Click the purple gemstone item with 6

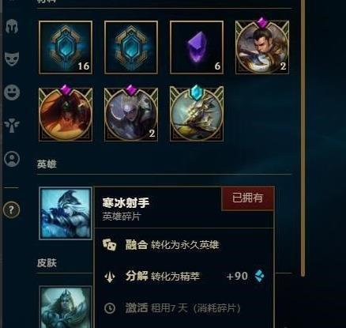(x=197, y=47)
